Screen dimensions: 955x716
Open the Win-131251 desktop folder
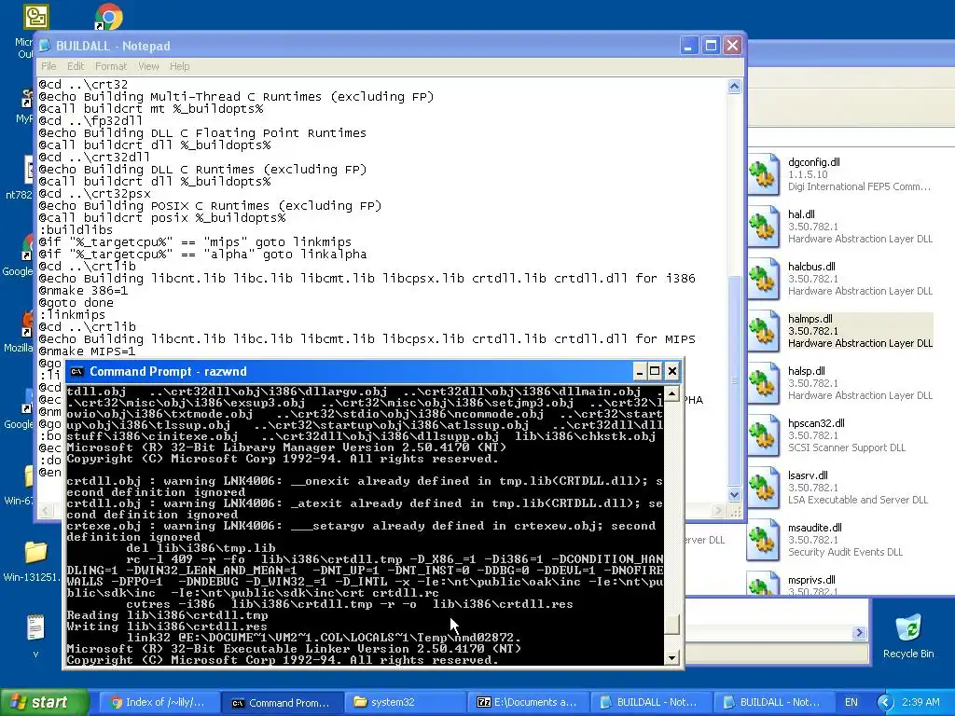point(35,552)
